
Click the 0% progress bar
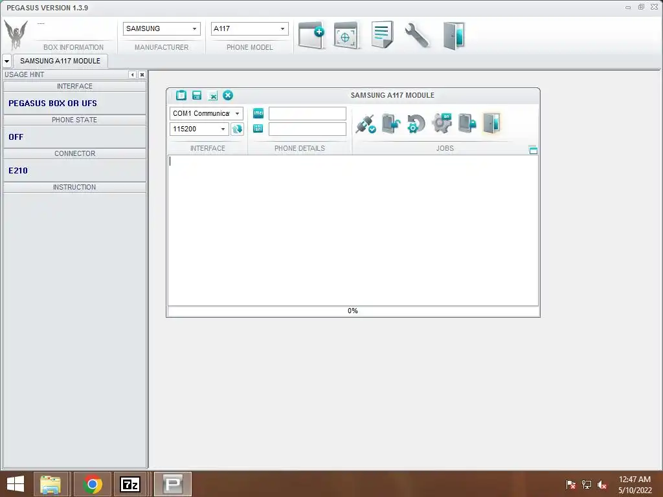[353, 311]
